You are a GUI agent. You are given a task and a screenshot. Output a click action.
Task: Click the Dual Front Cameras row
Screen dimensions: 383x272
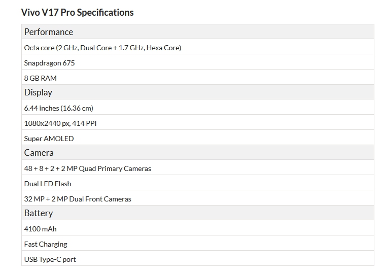78,199
